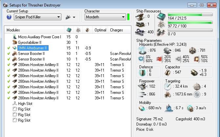Select the empty High Slot row
220x137 pixels.
coord(68,103)
